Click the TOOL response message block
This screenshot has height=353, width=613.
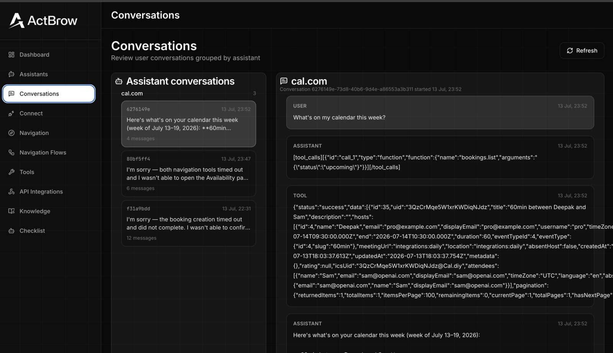[x=440, y=246]
